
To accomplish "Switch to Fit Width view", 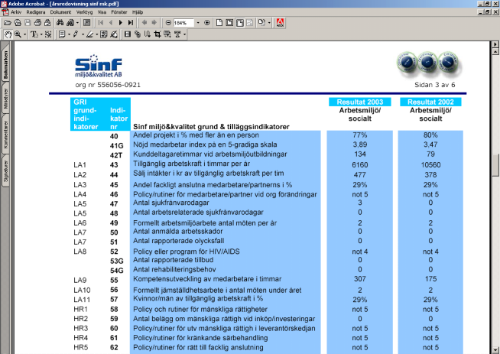I will click(239, 23).
